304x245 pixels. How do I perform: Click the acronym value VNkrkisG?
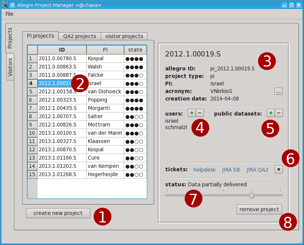tap(221, 91)
